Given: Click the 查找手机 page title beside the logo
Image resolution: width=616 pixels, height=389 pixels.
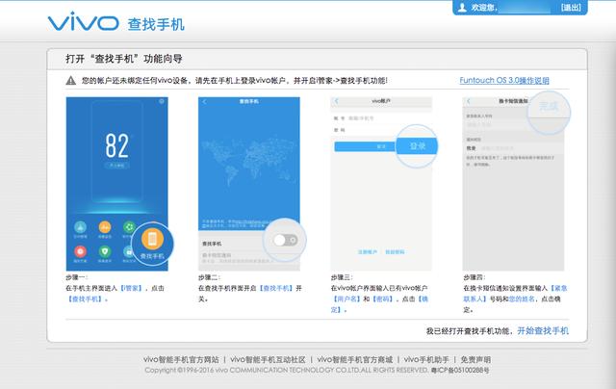Looking at the screenshot, I should 156,24.
